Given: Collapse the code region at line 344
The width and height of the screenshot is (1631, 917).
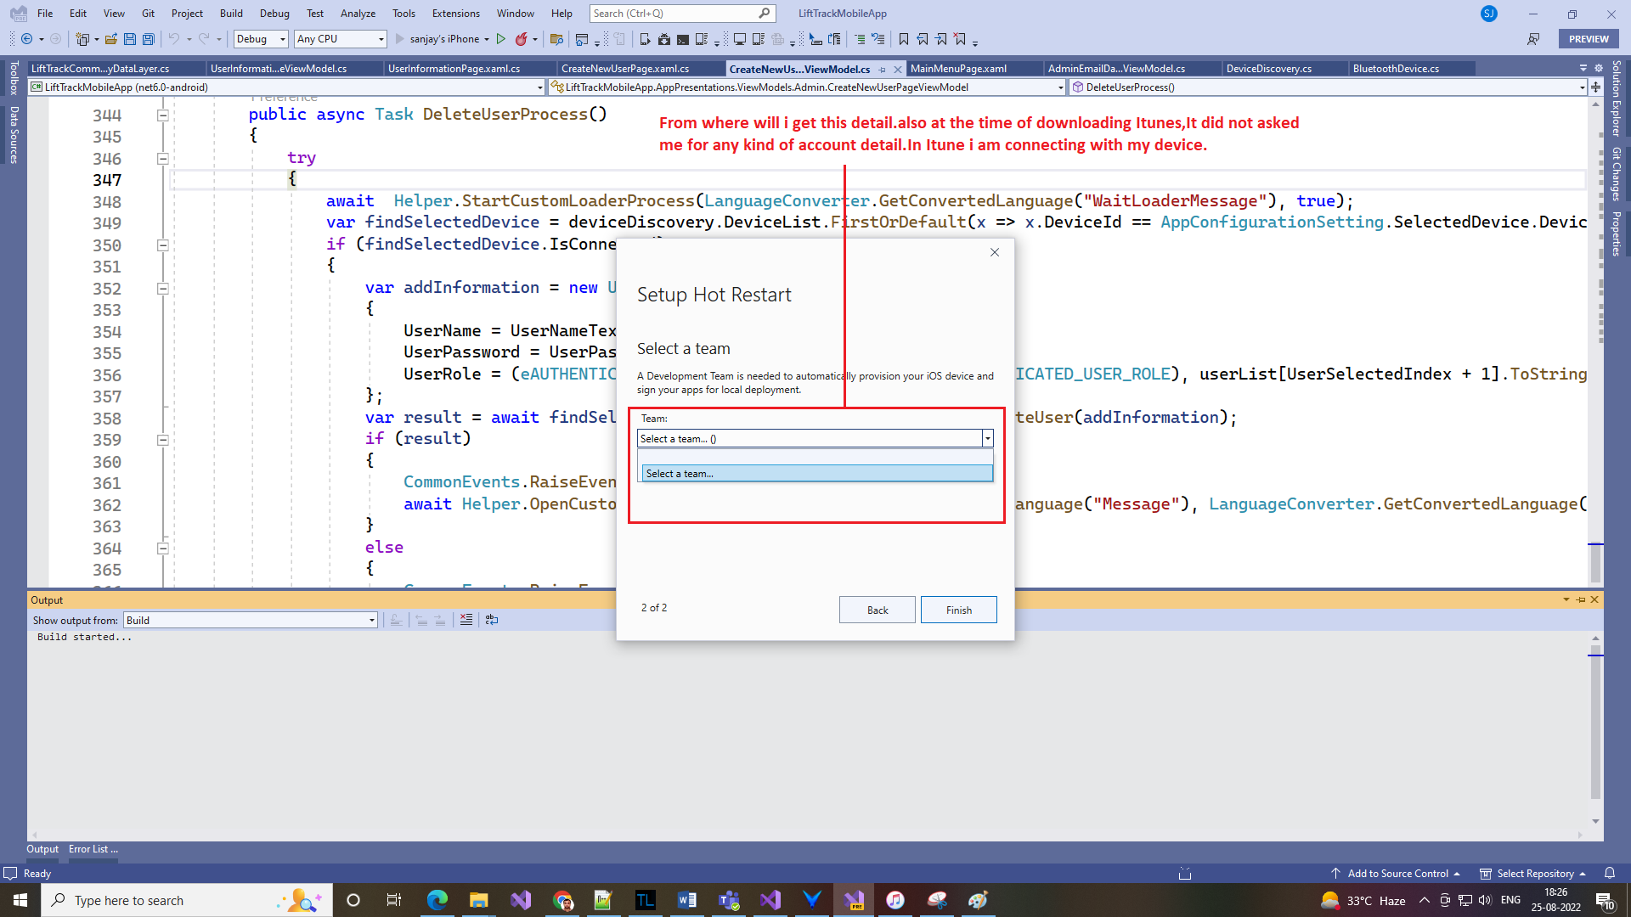Looking at the screenshot, I should coord(162,115).
